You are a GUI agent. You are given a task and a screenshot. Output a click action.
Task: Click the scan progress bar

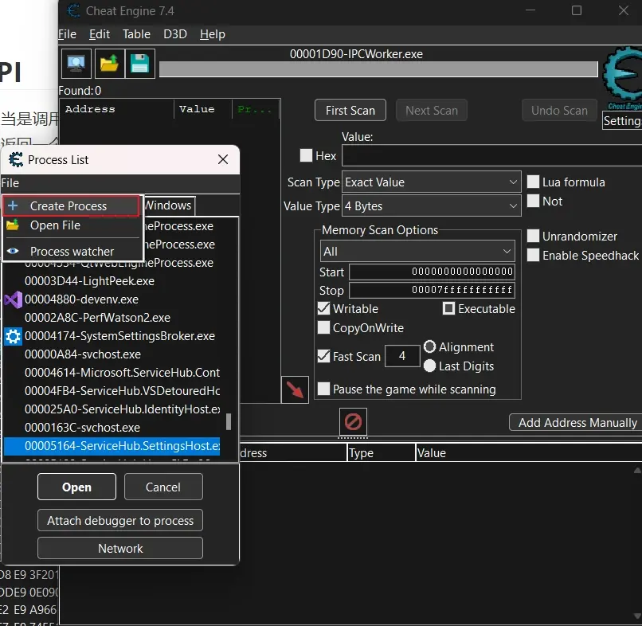tap(378, 69)
